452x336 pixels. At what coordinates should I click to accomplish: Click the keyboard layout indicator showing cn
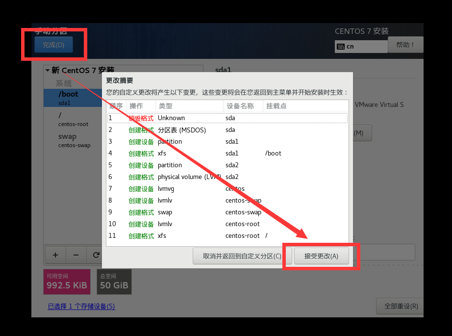[361, 46]
